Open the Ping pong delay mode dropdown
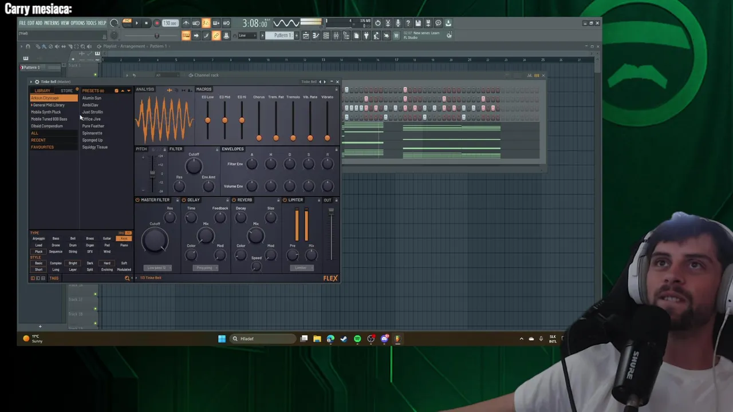 204,268
